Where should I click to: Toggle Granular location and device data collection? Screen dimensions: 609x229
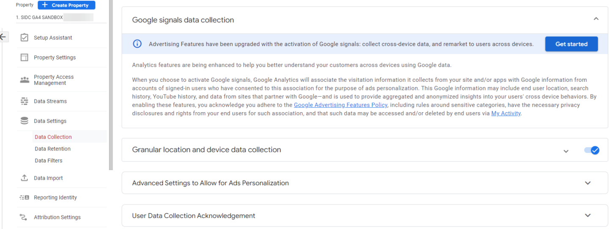(x=592, y=150)
